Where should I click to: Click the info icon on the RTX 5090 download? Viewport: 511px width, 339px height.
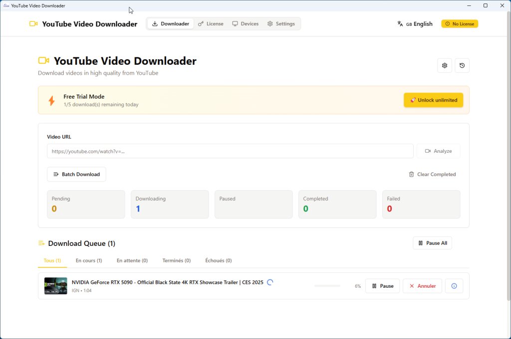[454, 286]
